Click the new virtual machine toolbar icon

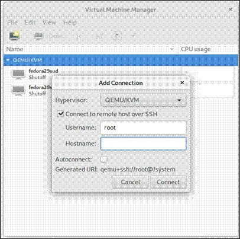(x=14, y=36)
